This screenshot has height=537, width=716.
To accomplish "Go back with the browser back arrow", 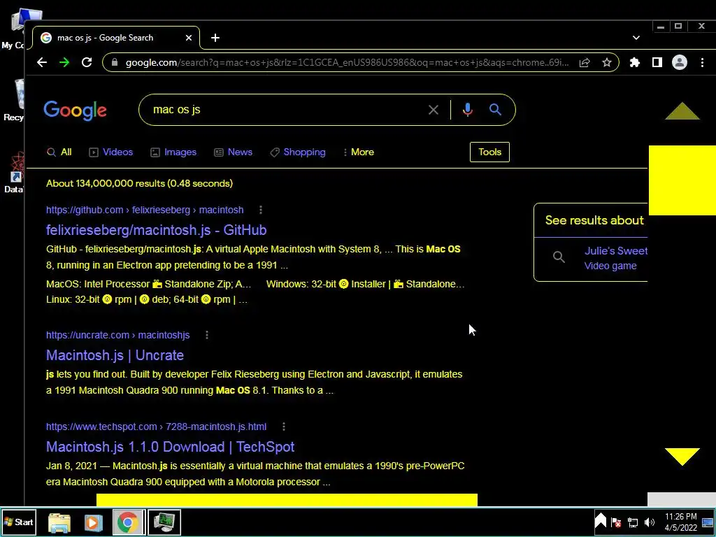I will (42, 62).
